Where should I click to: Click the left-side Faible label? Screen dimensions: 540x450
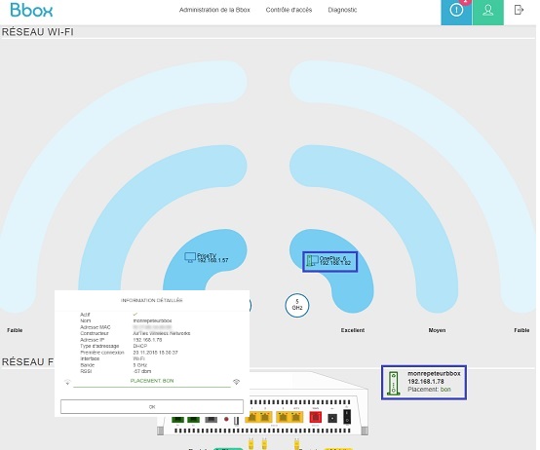(x=15, y=330)
